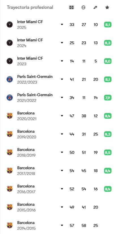
Task: Click the Inter Miami CF 2023 crest
Action: coord(10,61)
